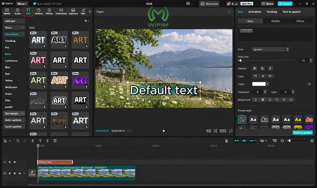Image resolution: width=317 pixels, height=188 pixels.
Task: Click the Join Pro button
Action: [246, 4]
